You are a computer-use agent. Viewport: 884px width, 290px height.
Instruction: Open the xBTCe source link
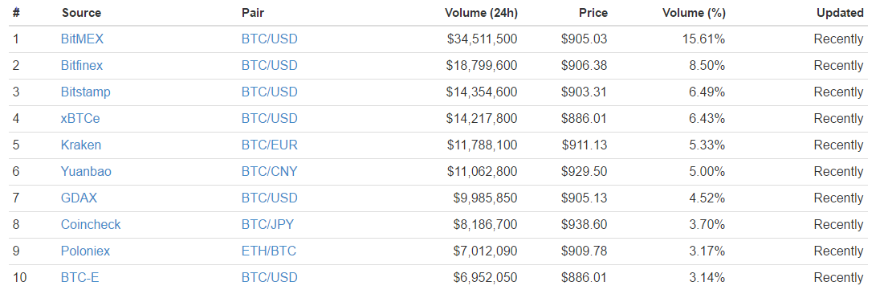coord(80,118)
